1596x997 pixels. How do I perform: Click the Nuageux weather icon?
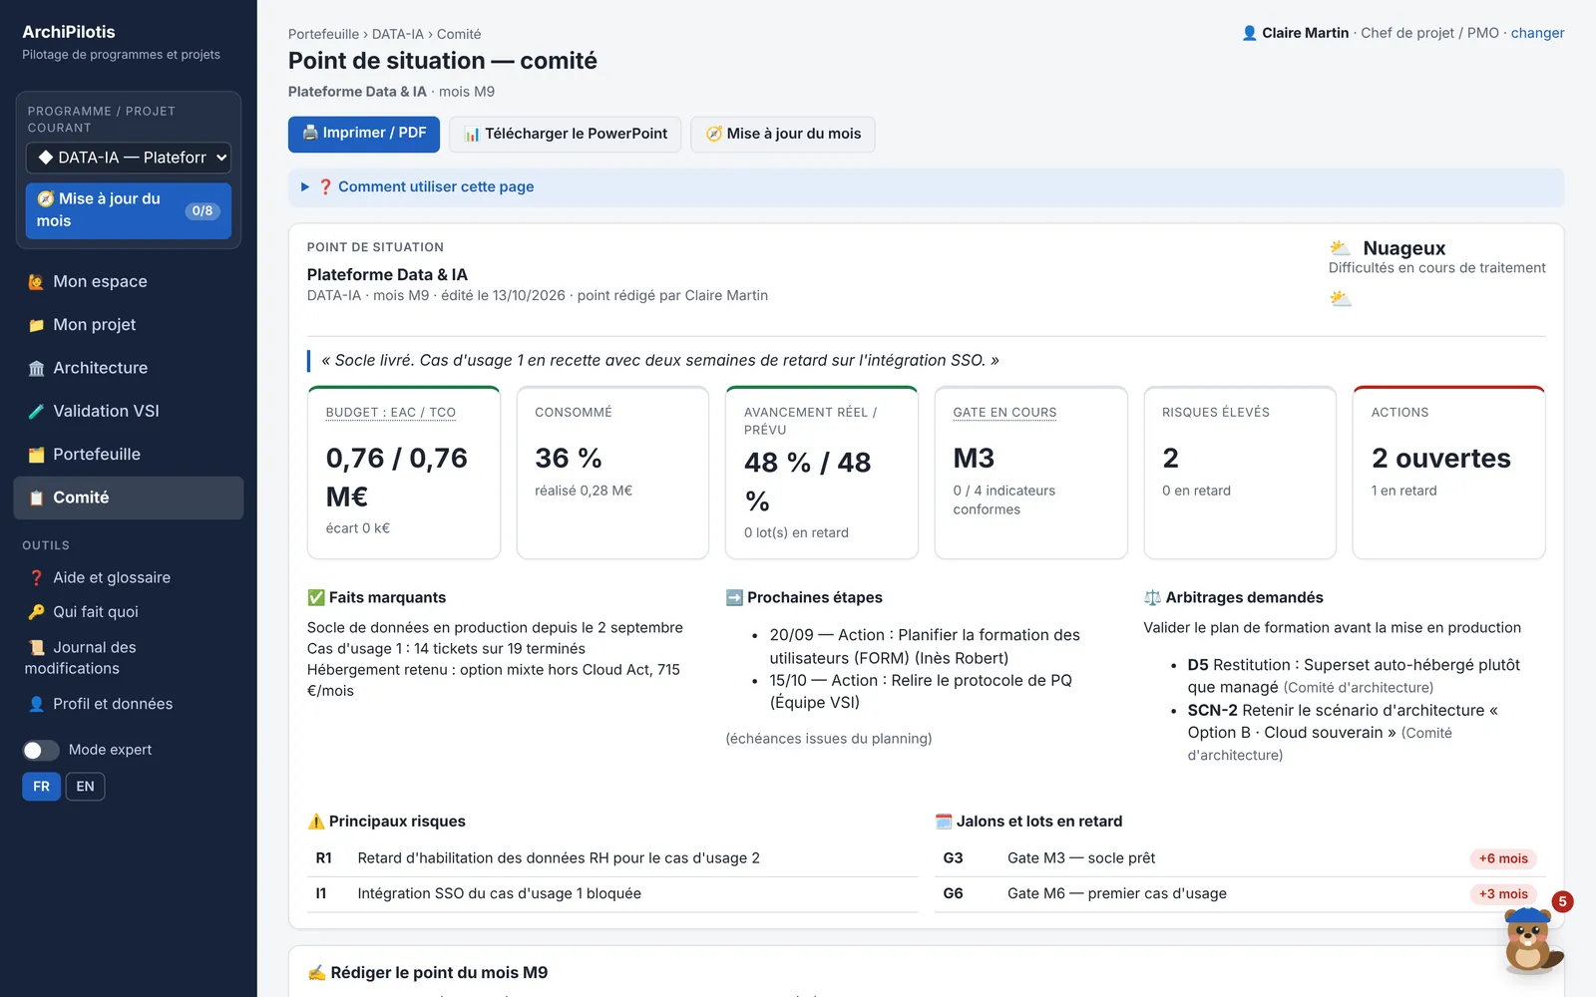[x=1341, y=248]
